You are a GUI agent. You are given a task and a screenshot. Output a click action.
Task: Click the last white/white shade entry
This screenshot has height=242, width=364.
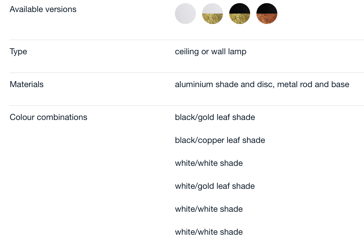pyautogui.click(x=209, y=232)
